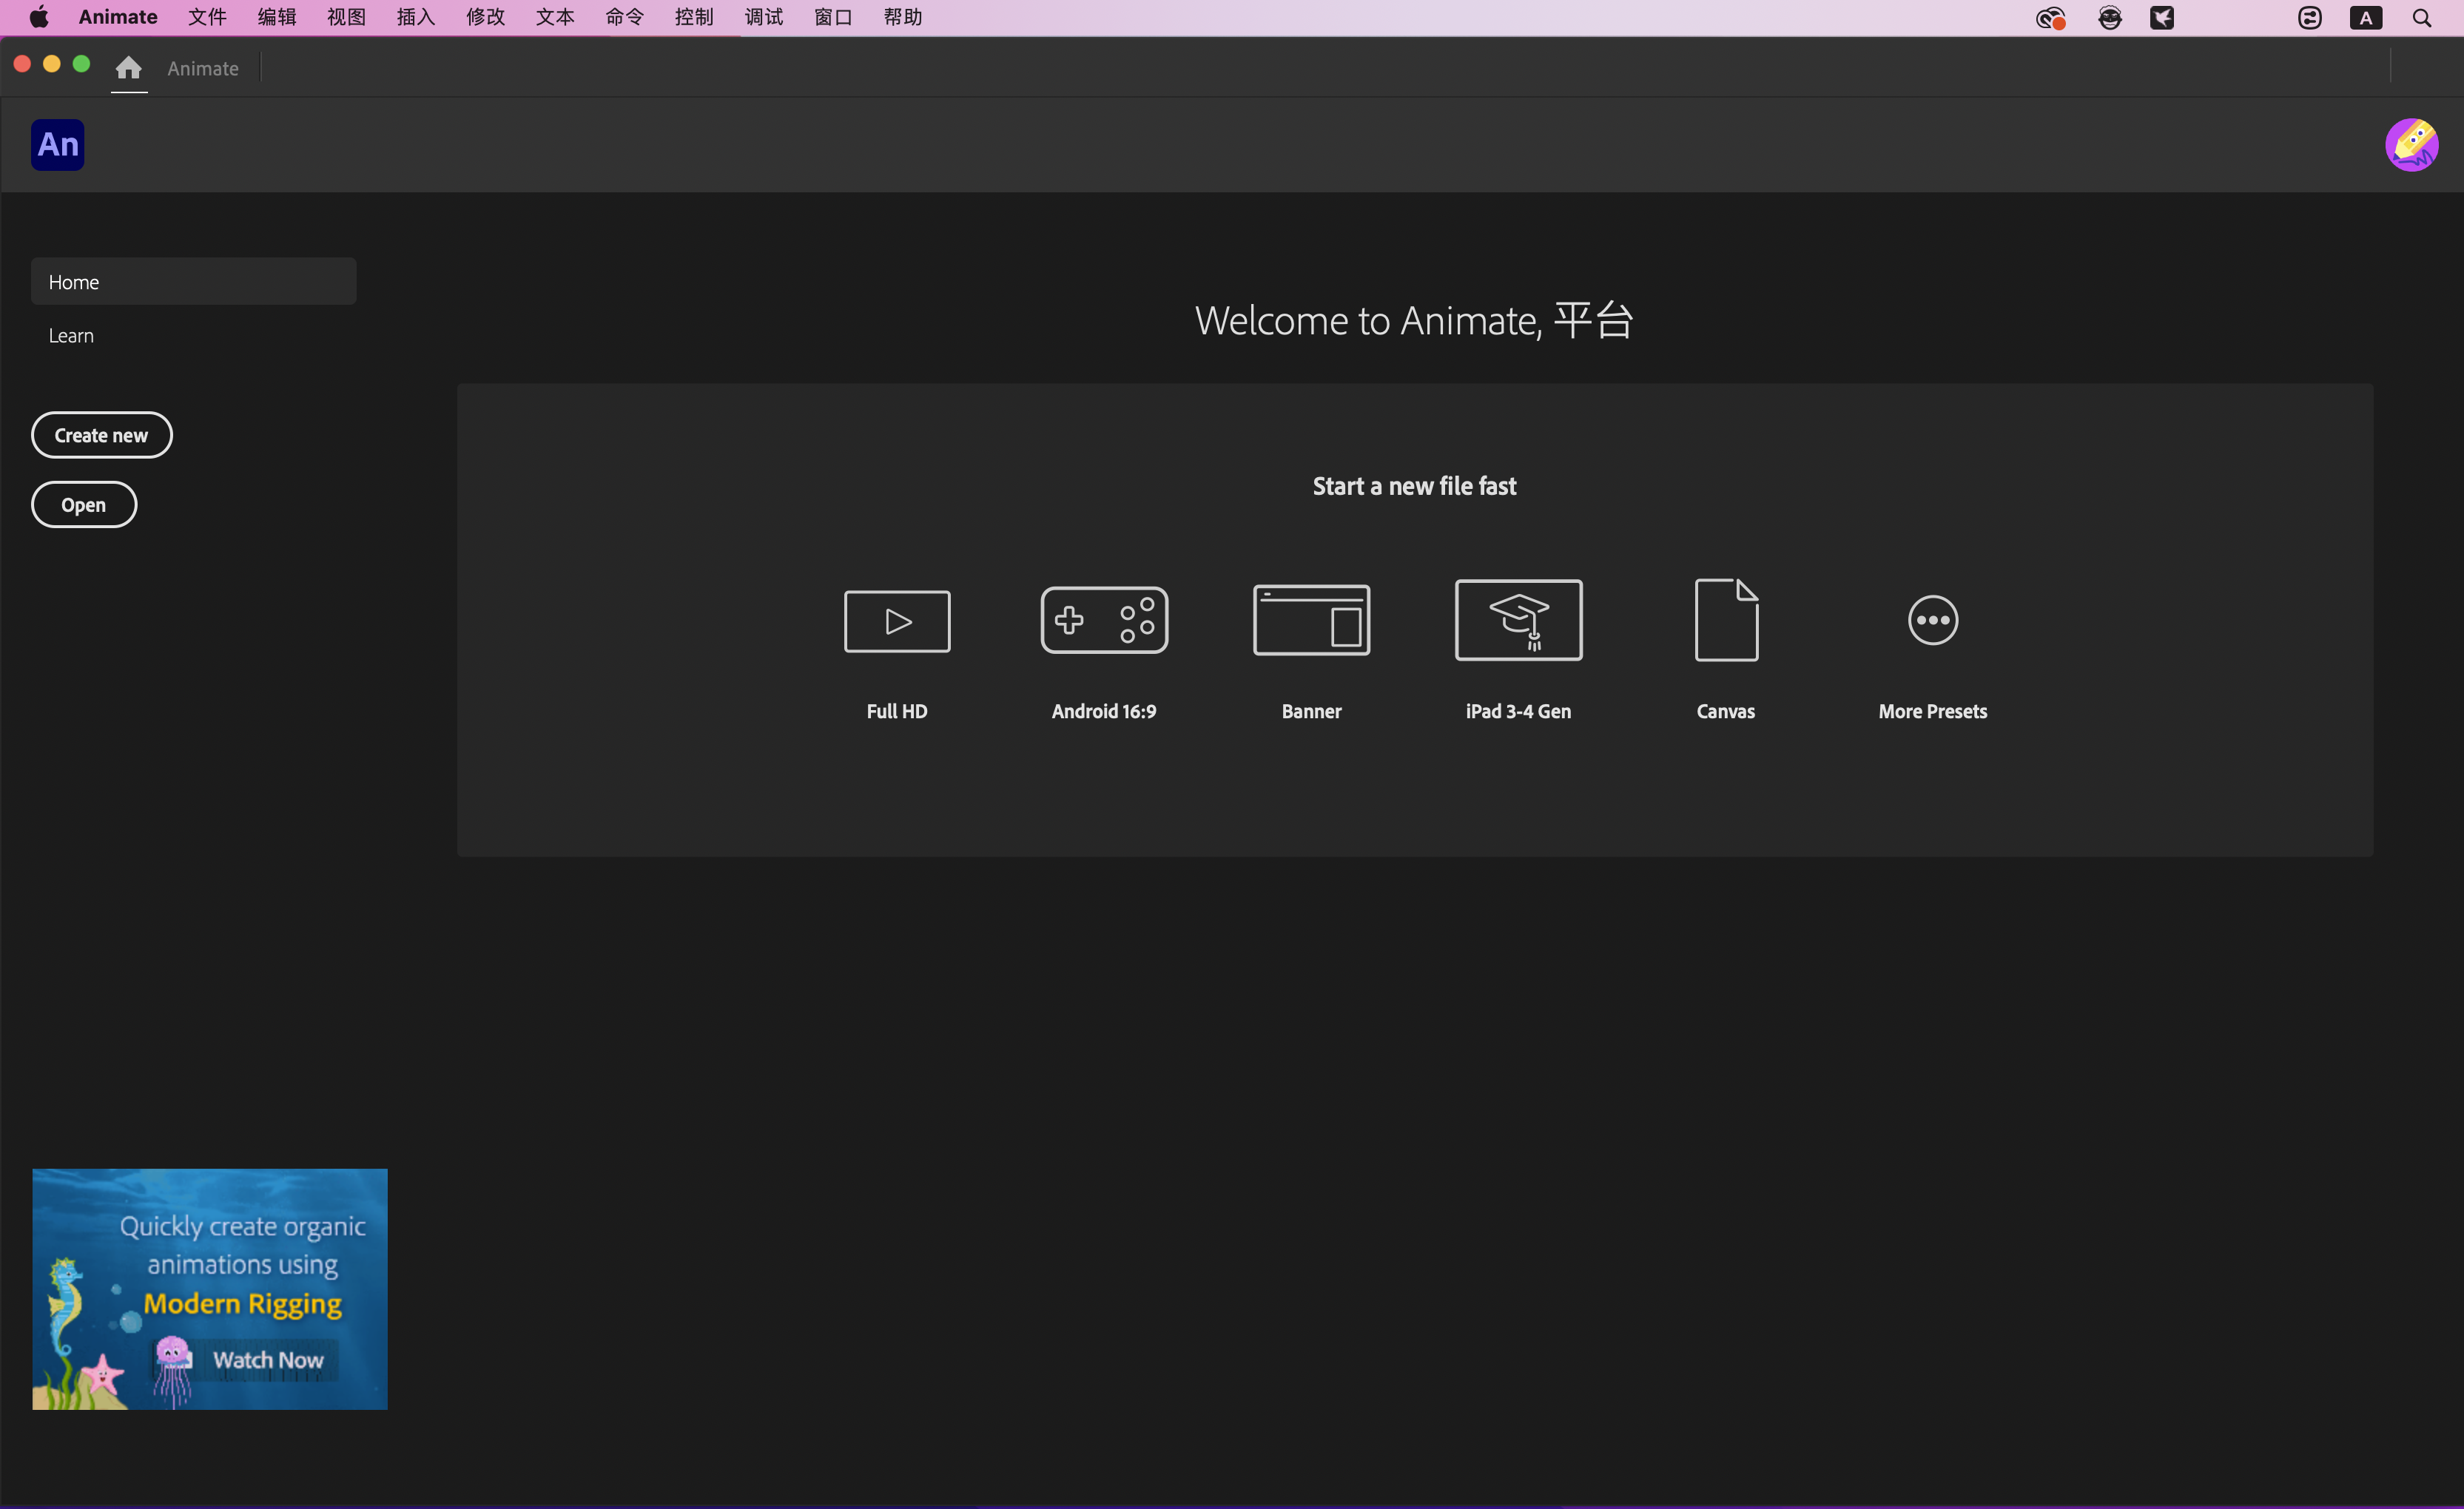
Task: Switch input method via the A icon
Action: click(x=2365, y=17)
